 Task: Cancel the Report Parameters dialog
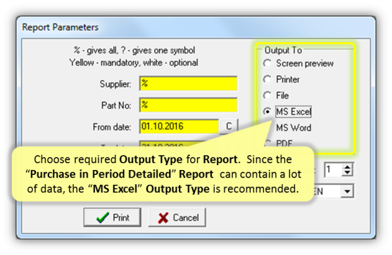[x=177, y=217]
